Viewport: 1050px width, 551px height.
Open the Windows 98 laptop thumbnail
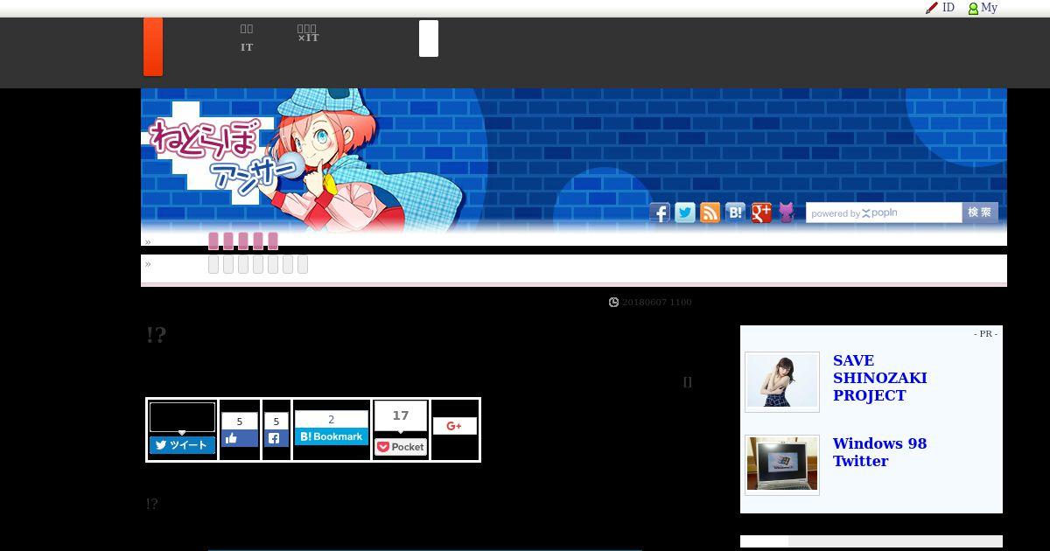coord(782,465)
